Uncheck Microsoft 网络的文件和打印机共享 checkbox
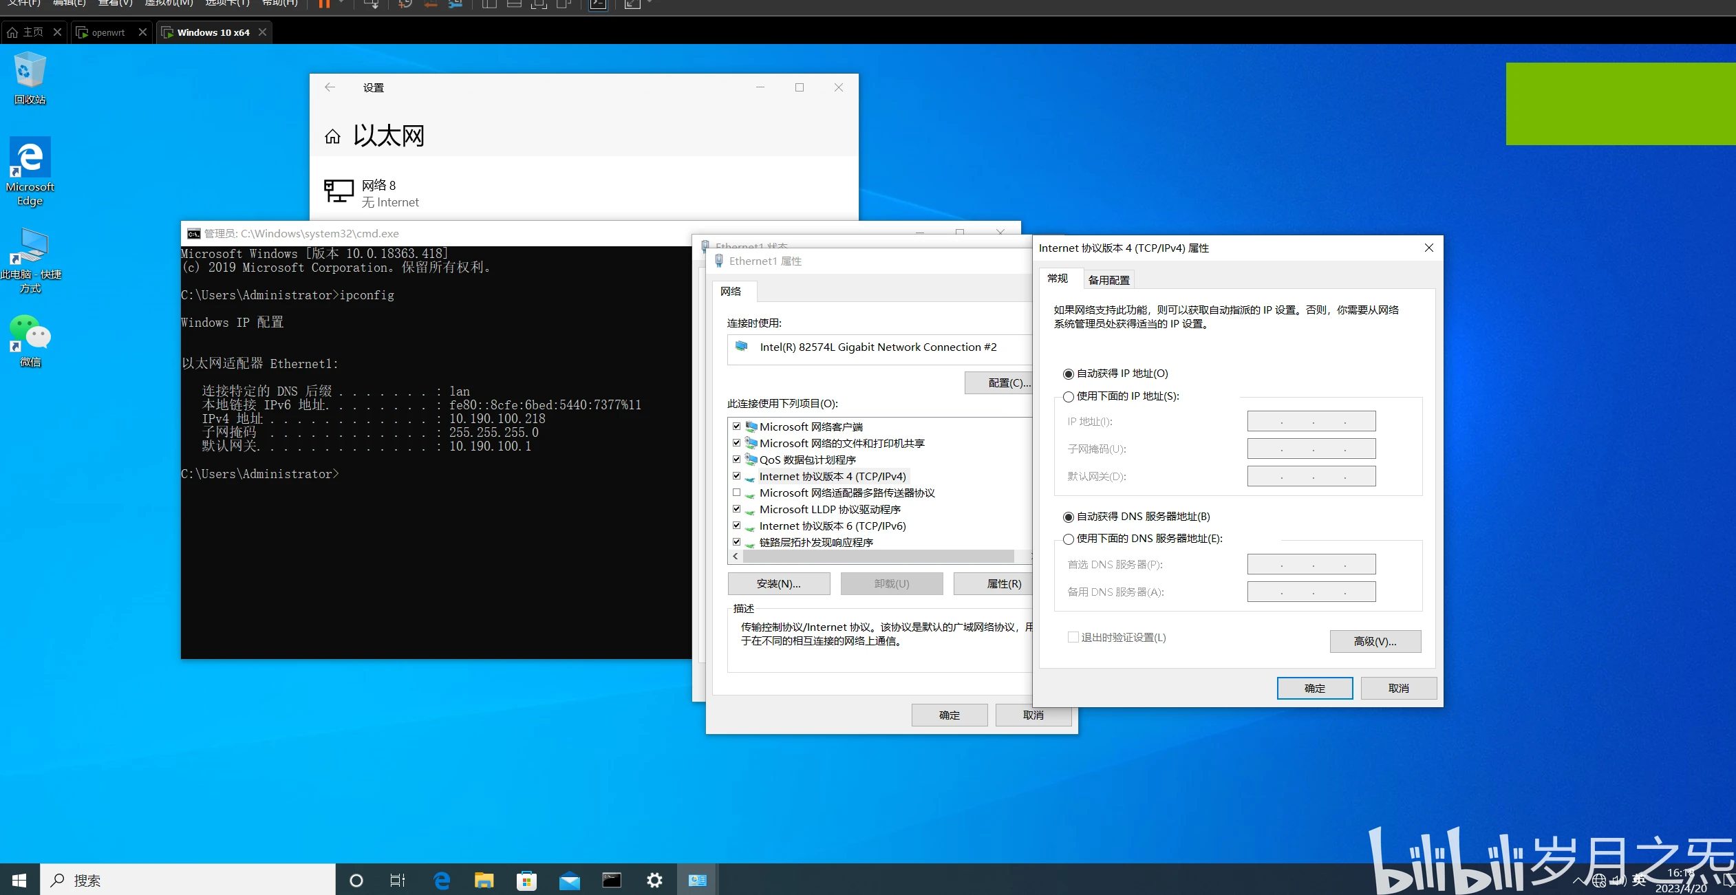Image resolution: width=1736 pixels, height=895 pixels. [x=737, y=443]
